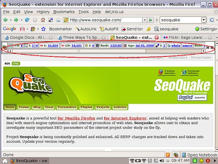218x164 pixels.
Task: Switch page language to RUS
Action: 7,63
